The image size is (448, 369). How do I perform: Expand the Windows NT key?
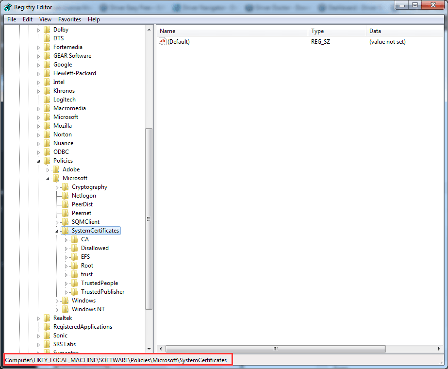point(57,309)
